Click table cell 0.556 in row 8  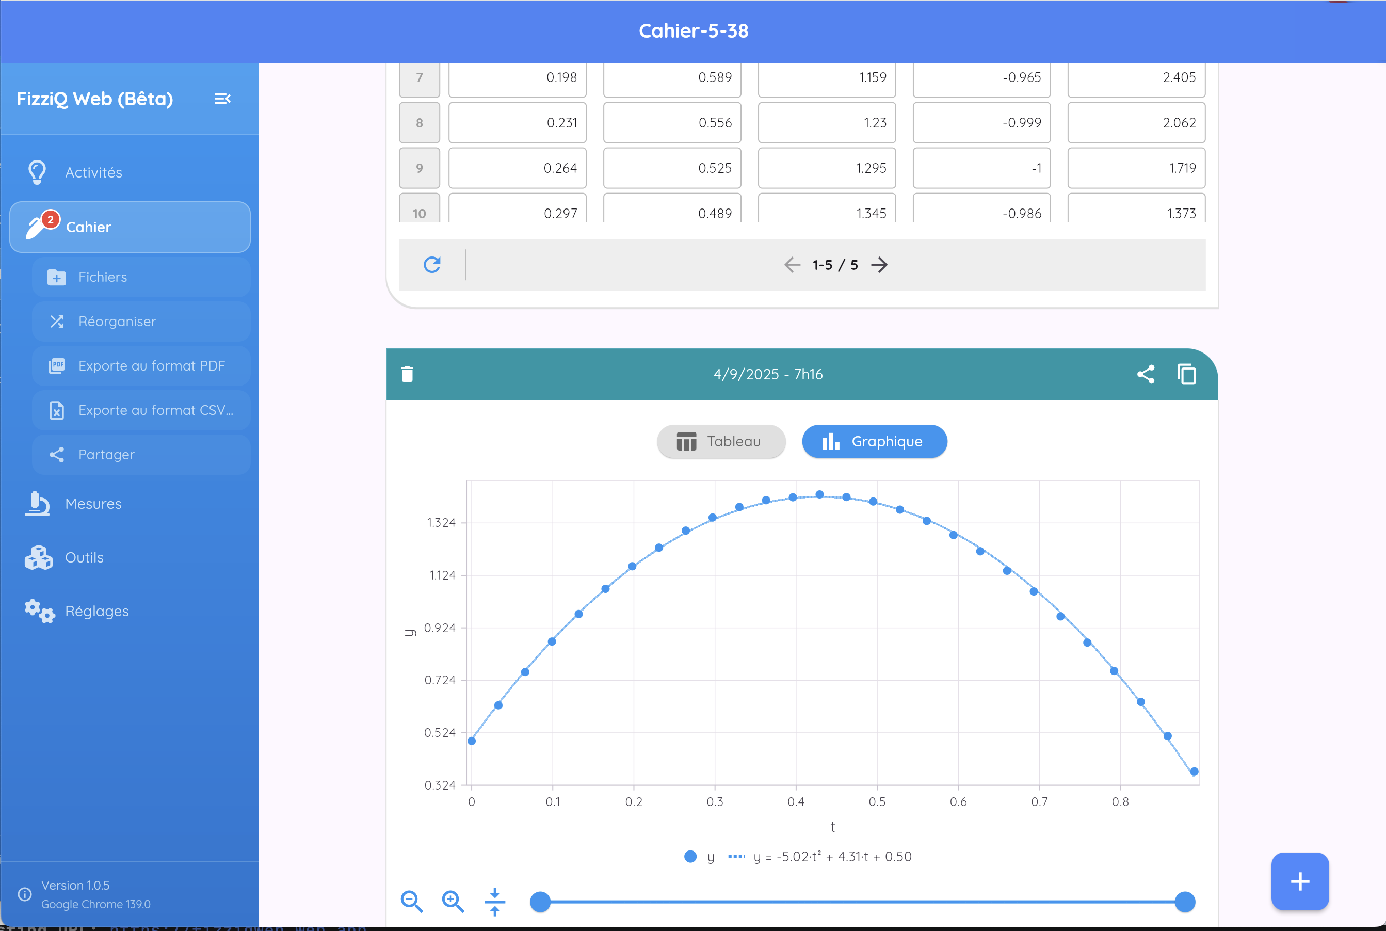coord(672,123)
